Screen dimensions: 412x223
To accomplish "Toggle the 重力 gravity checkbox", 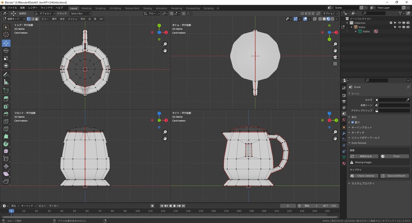I will [353, 122].
